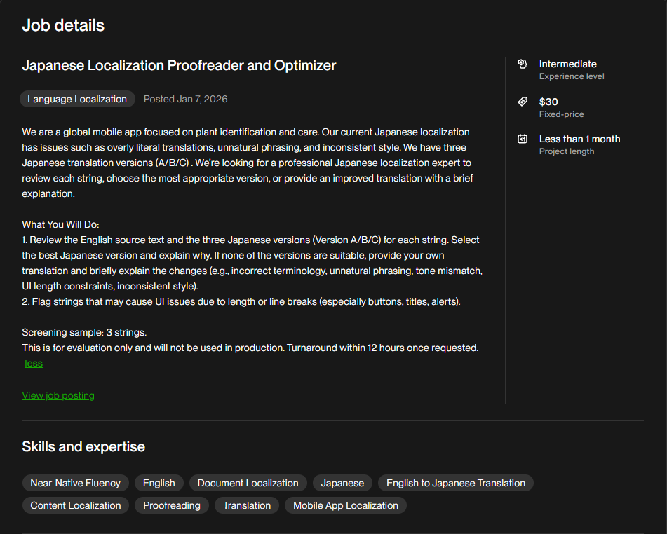Click the $30 fixed-price amount
667x534 pixels.
pos(548,102)
